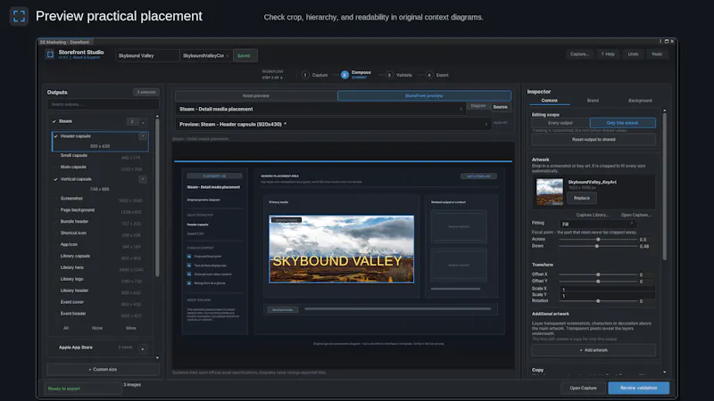The height and width of the screenshot is (401, 714).
Task: Click the Custom size button
Action: [x=103, y=370]
